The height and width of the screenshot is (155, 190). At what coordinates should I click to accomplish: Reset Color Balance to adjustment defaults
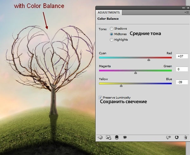click(177, 137)
